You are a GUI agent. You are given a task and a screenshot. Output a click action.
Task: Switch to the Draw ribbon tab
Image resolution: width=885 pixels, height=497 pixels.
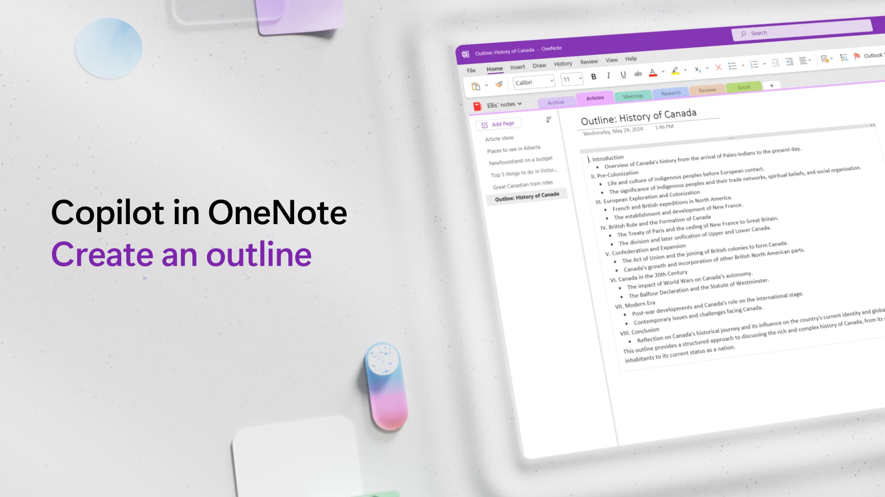coord(539,64)
